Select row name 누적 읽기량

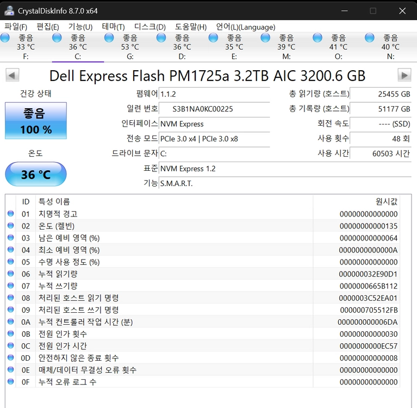(x=58, y=274)
